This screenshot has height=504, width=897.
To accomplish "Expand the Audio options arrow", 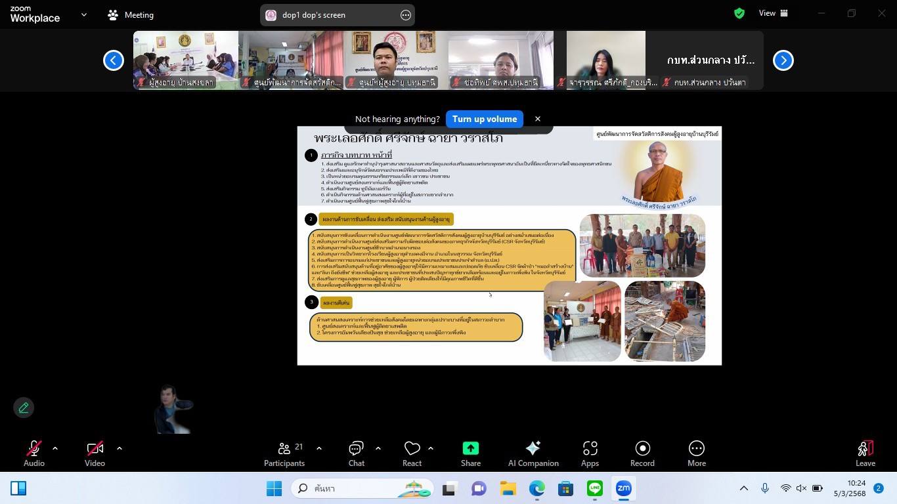I will (x=55, y=448).
